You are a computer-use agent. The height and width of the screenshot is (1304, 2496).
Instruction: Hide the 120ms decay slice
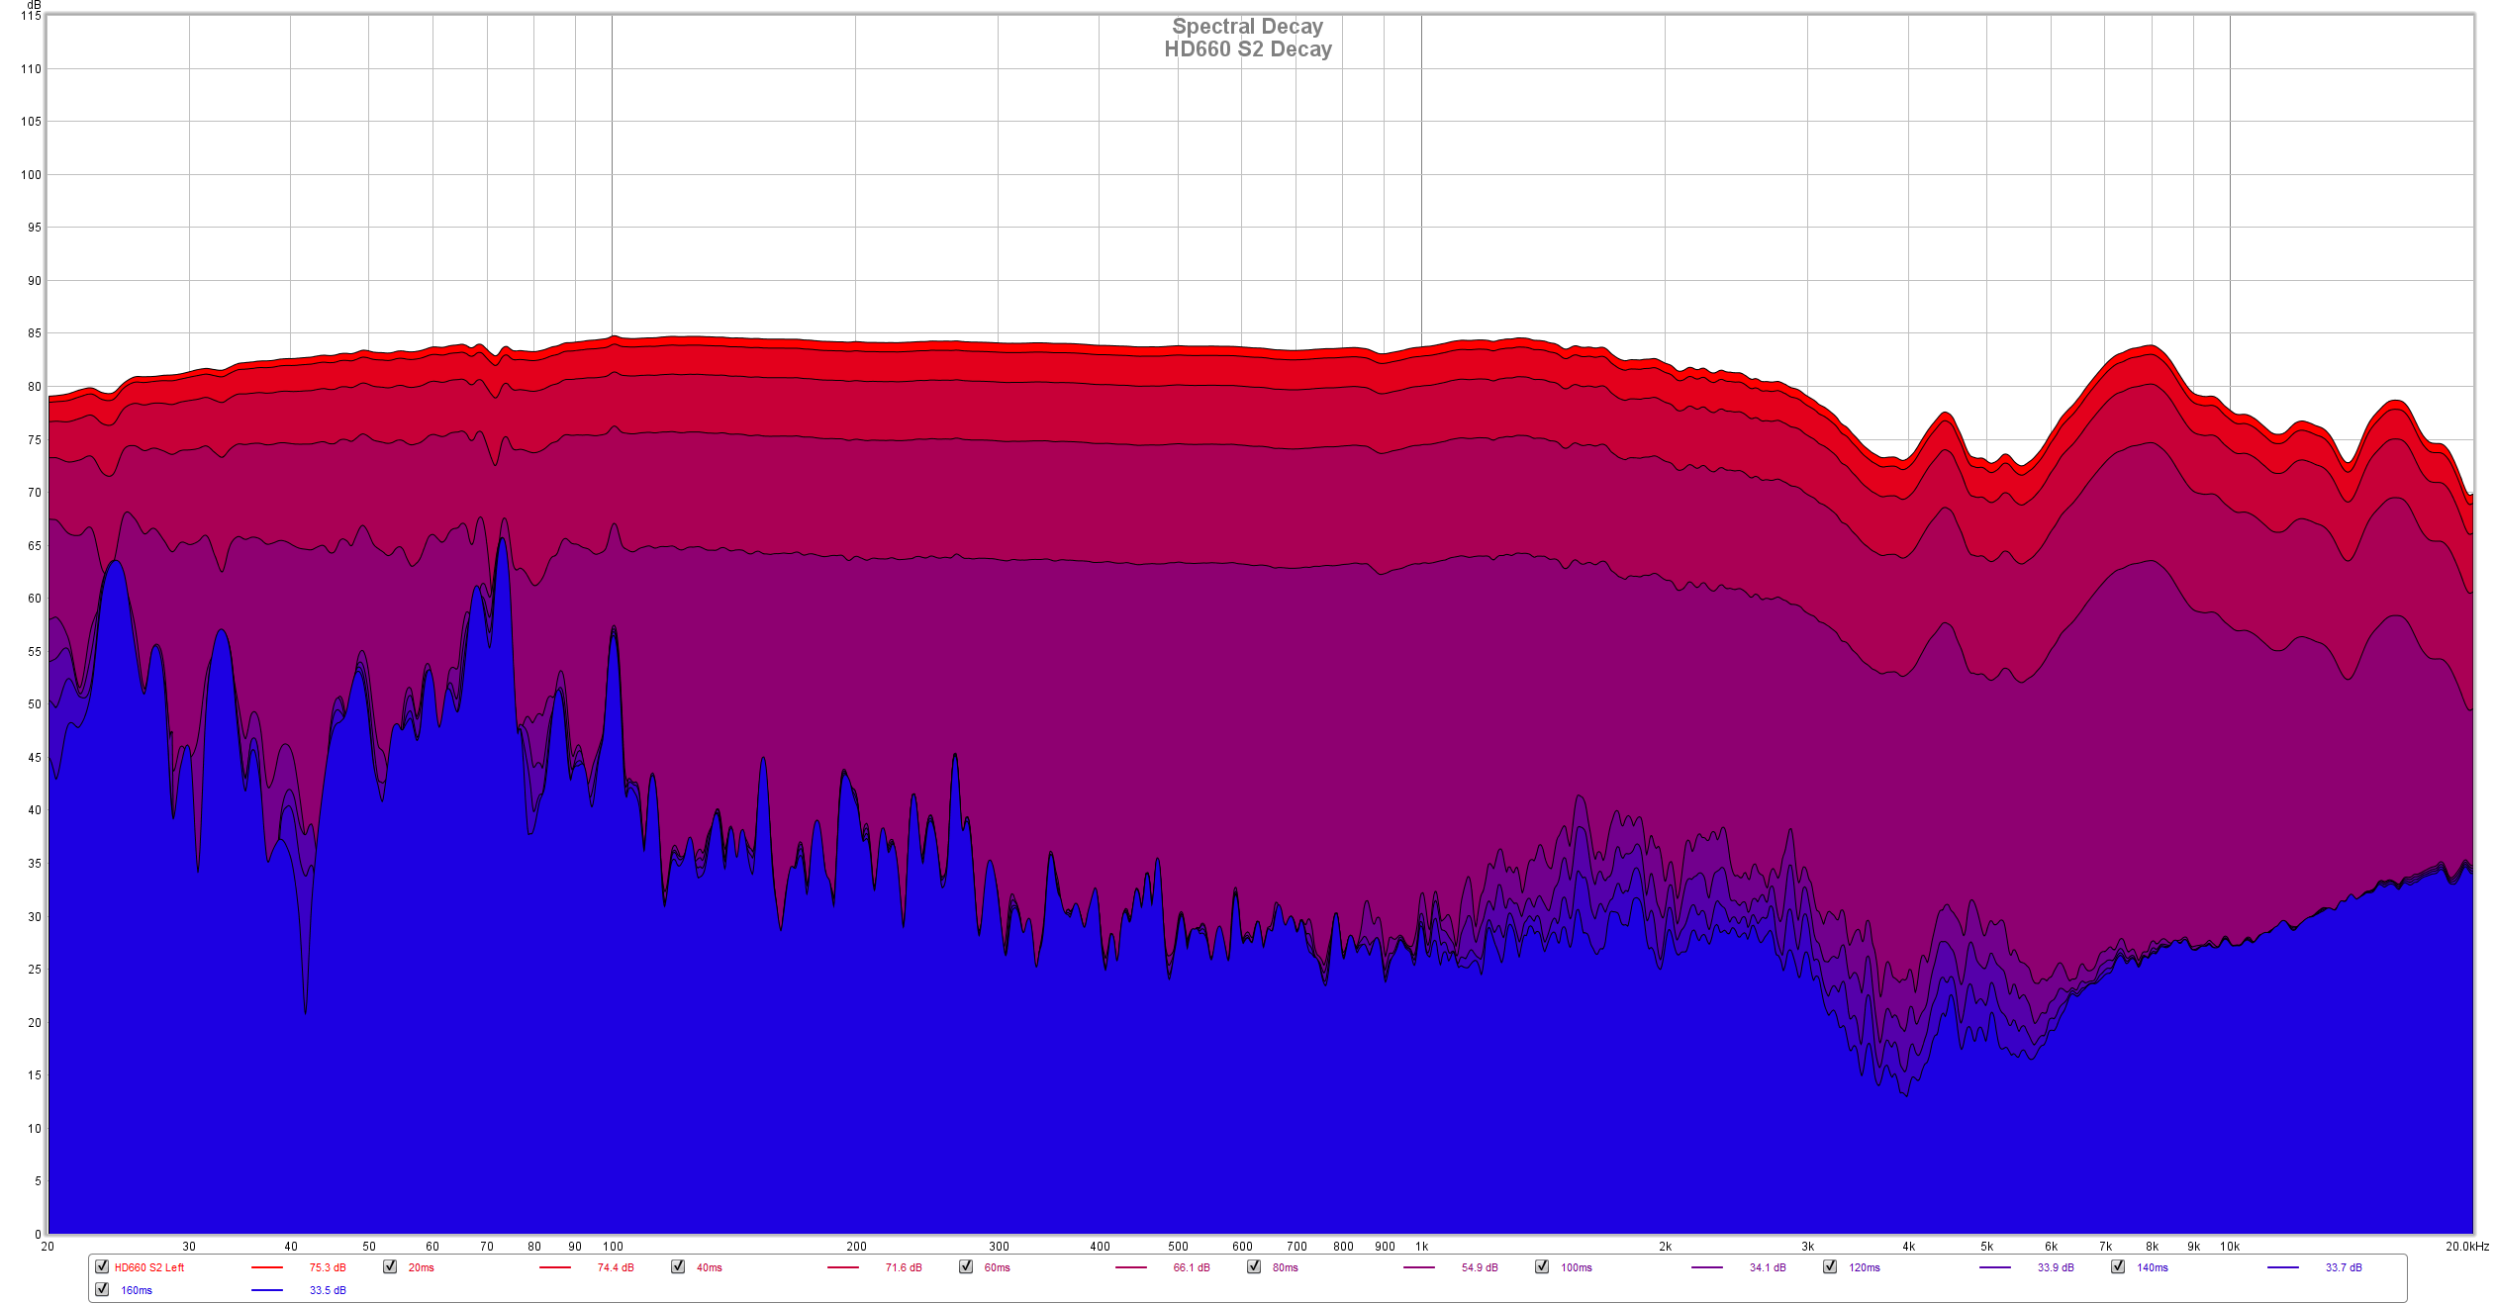1830,1266
